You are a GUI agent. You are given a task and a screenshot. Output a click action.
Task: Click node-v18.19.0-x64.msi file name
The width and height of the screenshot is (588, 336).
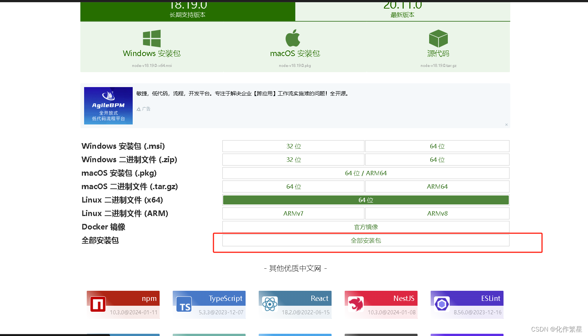(x=152, y=65)
